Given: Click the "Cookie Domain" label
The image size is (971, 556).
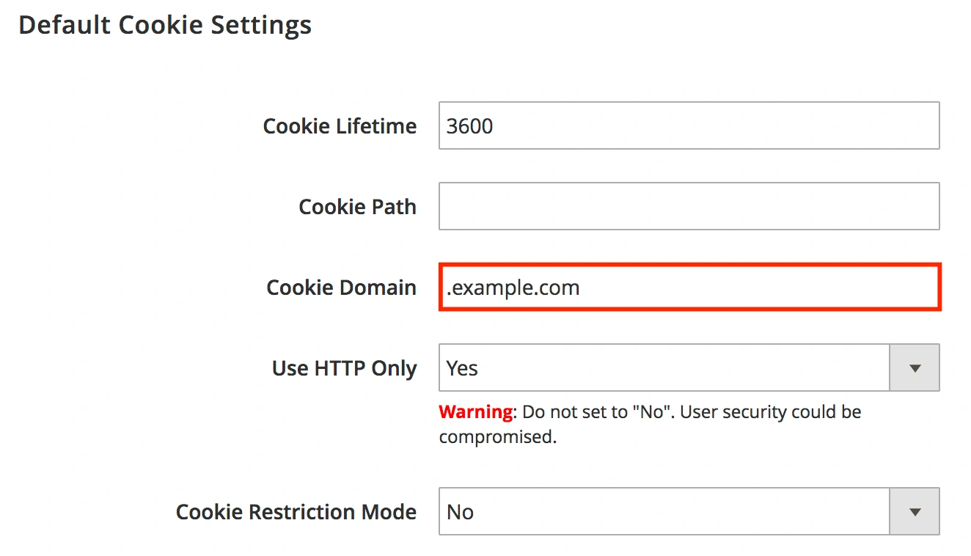Looking at the screenshot, I should 341,288.
